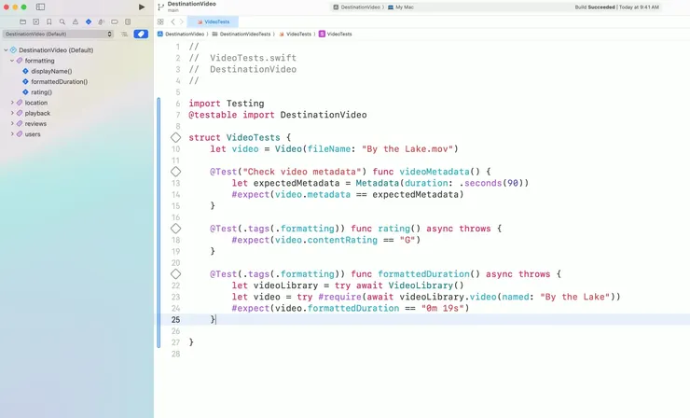Select the Test navigator diamond icon
690x418 pixels.
[89, 21]
